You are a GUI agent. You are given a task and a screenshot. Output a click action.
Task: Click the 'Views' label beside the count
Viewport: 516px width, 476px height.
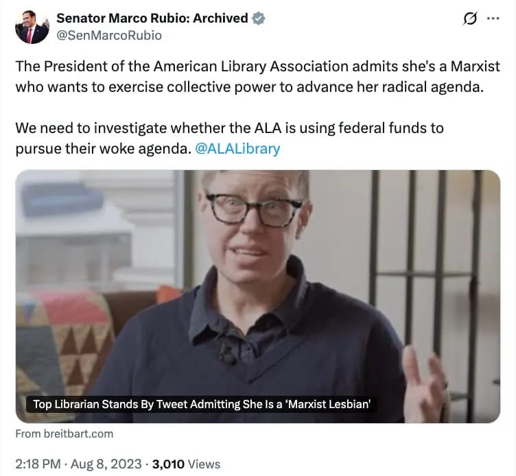204,464
